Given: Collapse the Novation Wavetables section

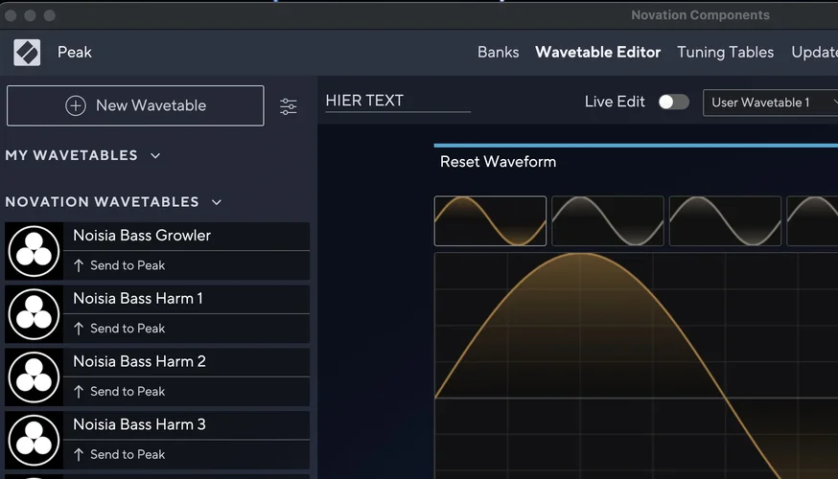Looking at the screenshot, I should click(217, 202).
